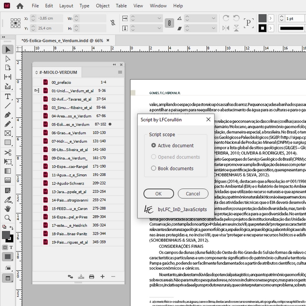Viewport: 306px width, 306px height.
Task: Toggle Formatting affects container button
Action: (5, 247)
